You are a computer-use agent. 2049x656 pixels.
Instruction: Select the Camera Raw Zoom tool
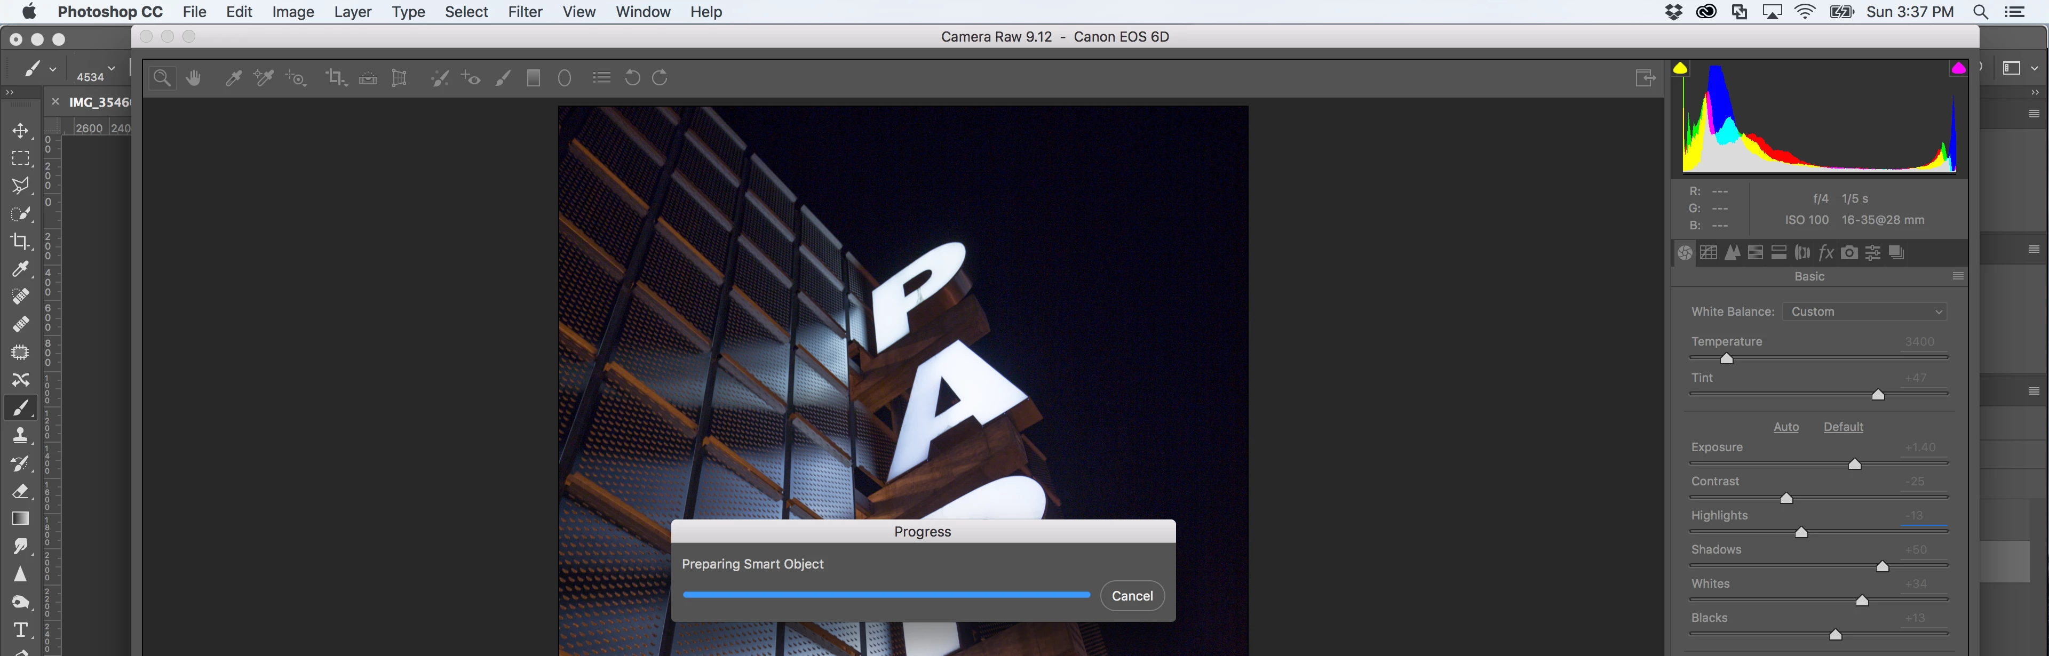[x=162, y=78]
